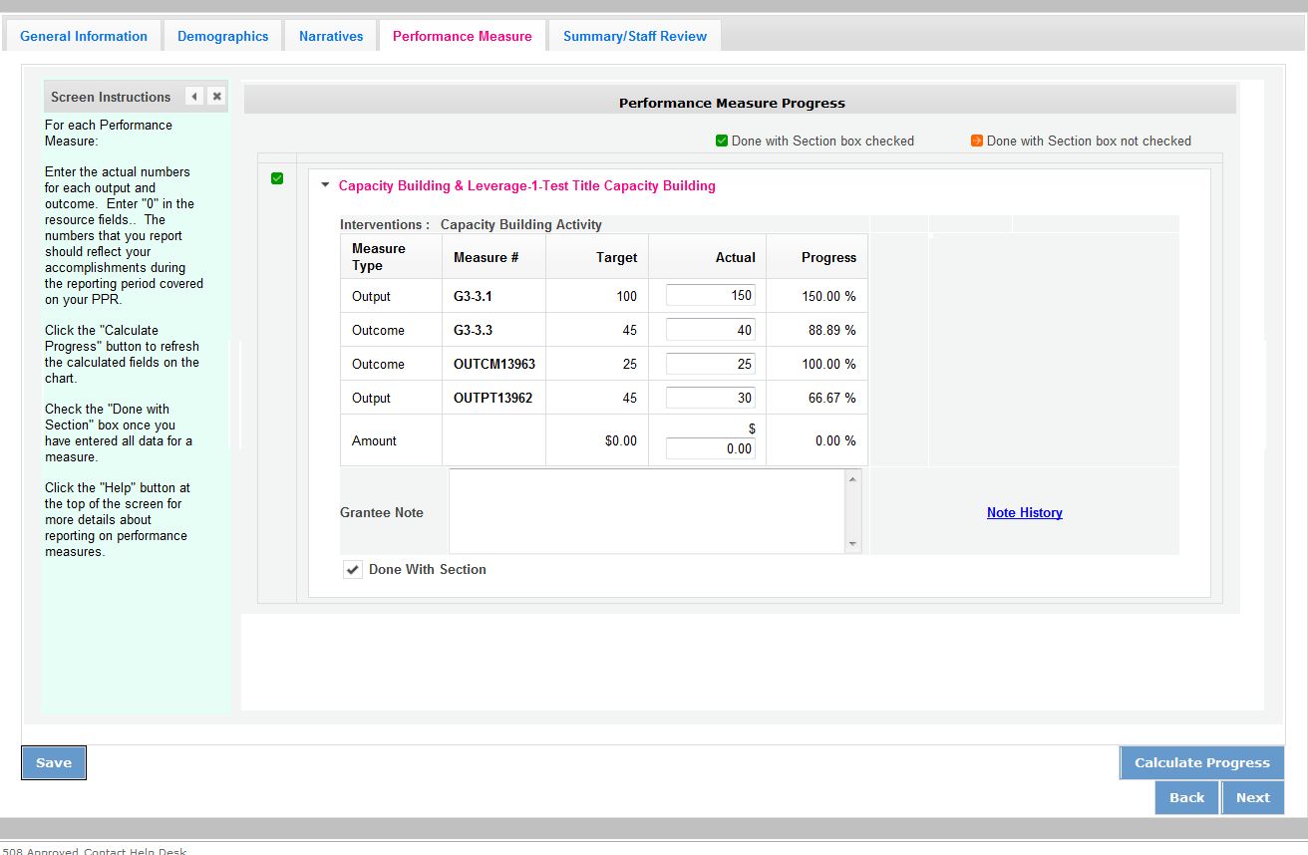This screenshot has height=855, width=1308.
Task: Open the Summary/Staff Review tab
Action: (634, 36)
